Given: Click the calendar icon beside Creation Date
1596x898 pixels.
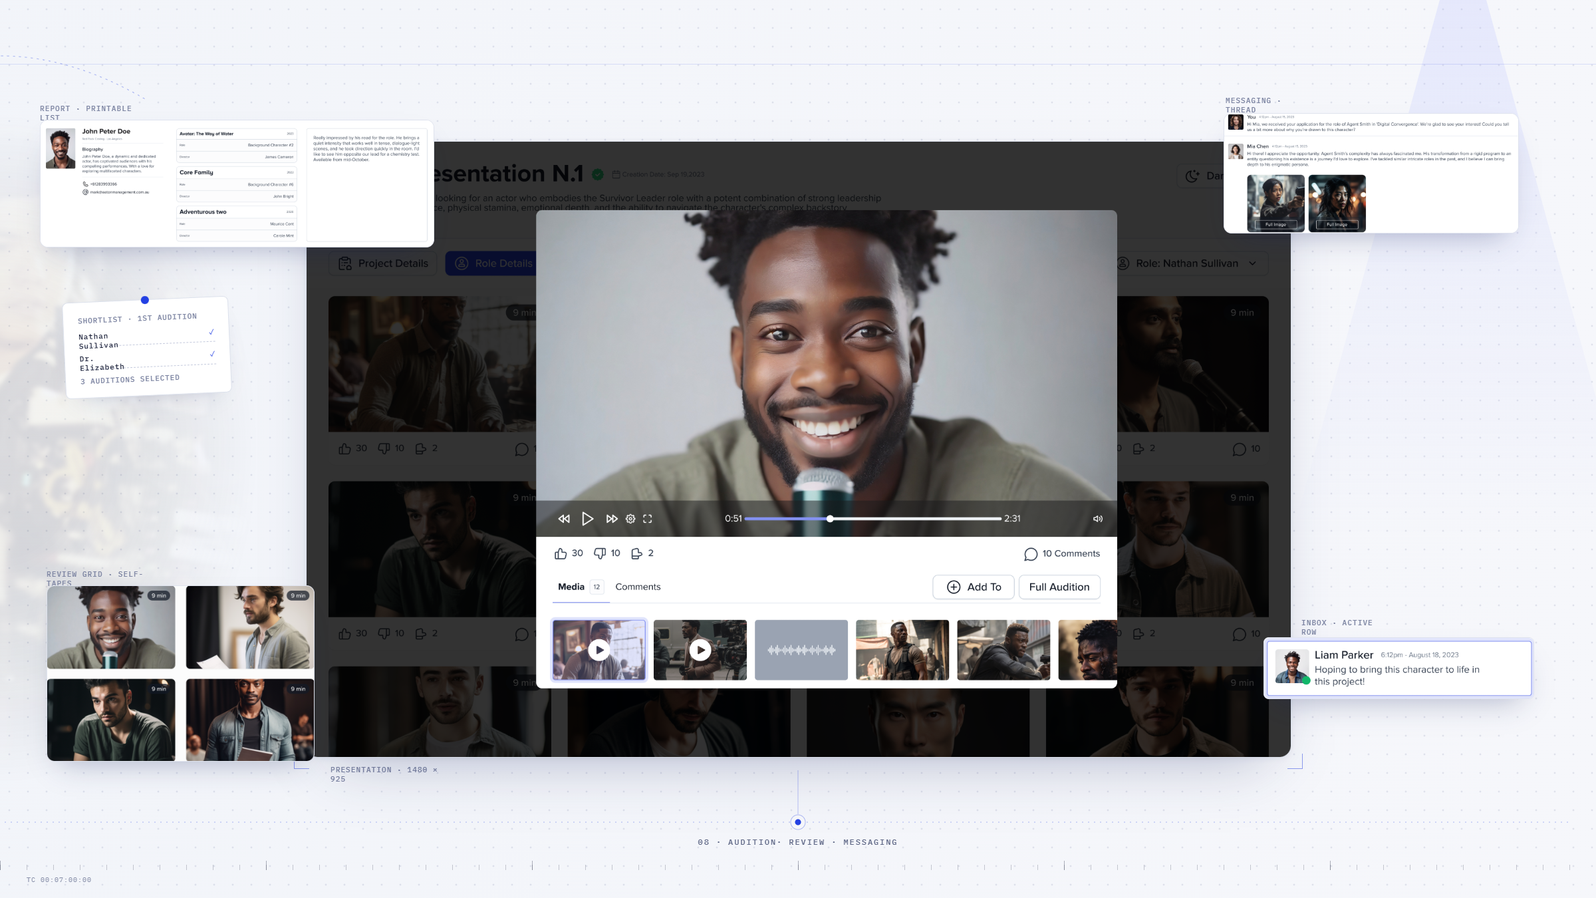Looking at the screenshot, I should 616,174.
